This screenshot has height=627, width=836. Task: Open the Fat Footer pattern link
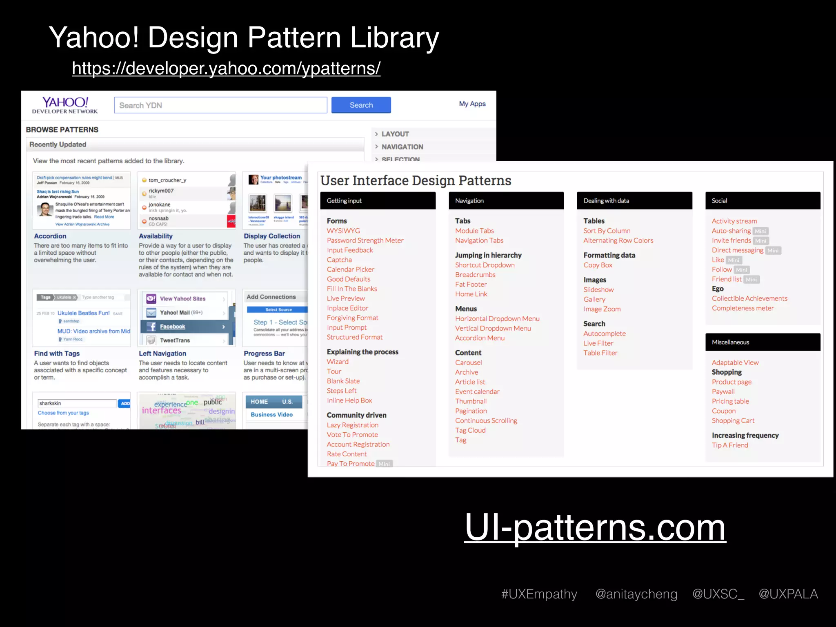click(x=471, y=285)
